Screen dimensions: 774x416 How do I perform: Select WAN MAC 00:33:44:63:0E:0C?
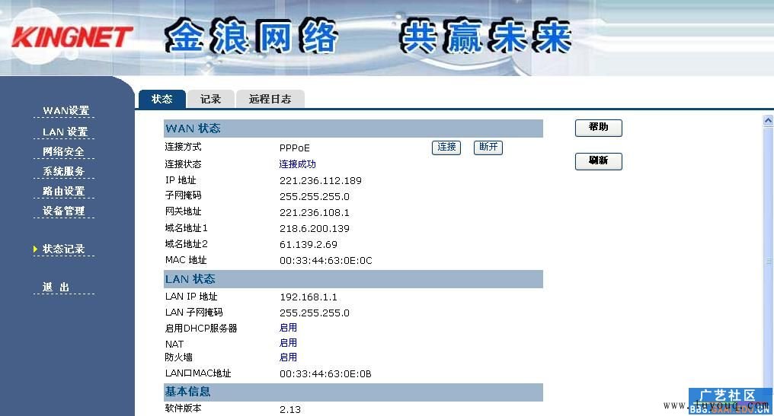tap(326, 261)
